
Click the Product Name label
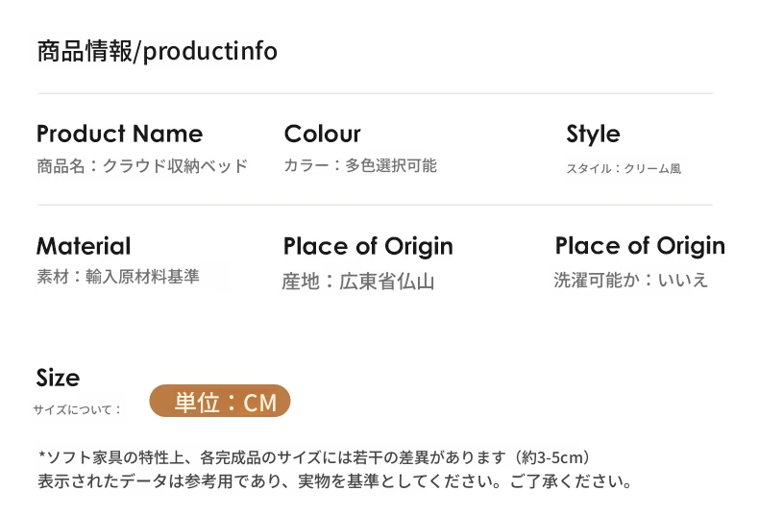point(119,135)
